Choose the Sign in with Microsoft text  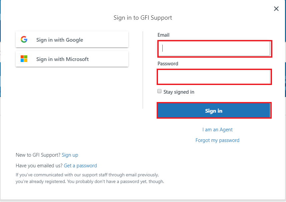tap(62, 59)
